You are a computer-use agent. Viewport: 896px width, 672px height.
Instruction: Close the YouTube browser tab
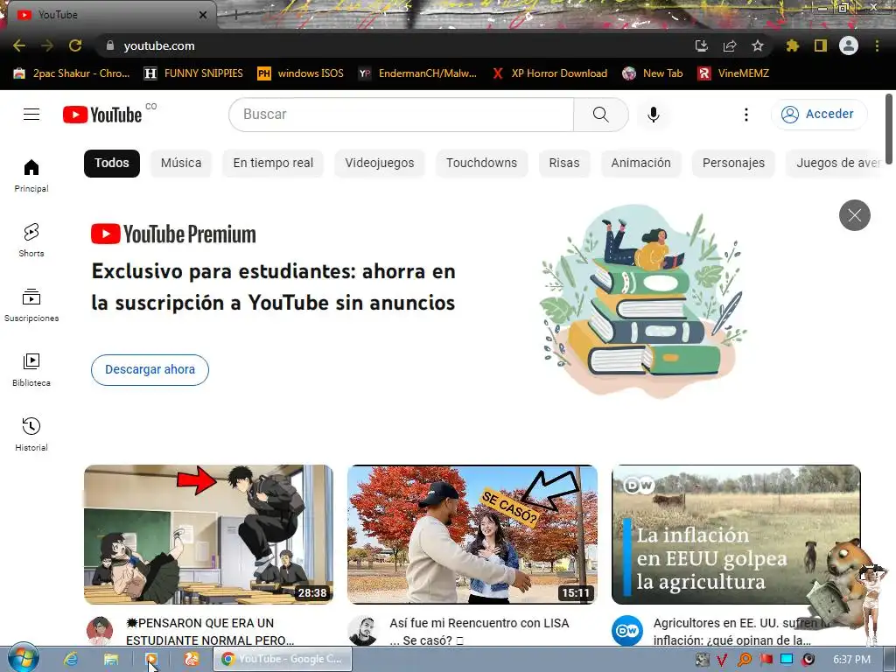(203, 15)
